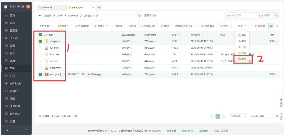Open the 500条/页 page size dropdown
Viewport: 284px width, 135px height.
[239, 117]
